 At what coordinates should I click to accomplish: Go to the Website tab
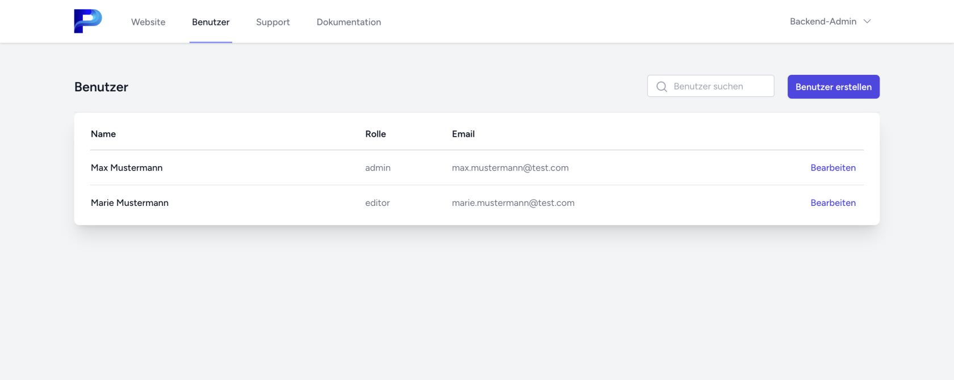[x=148, y=22]
